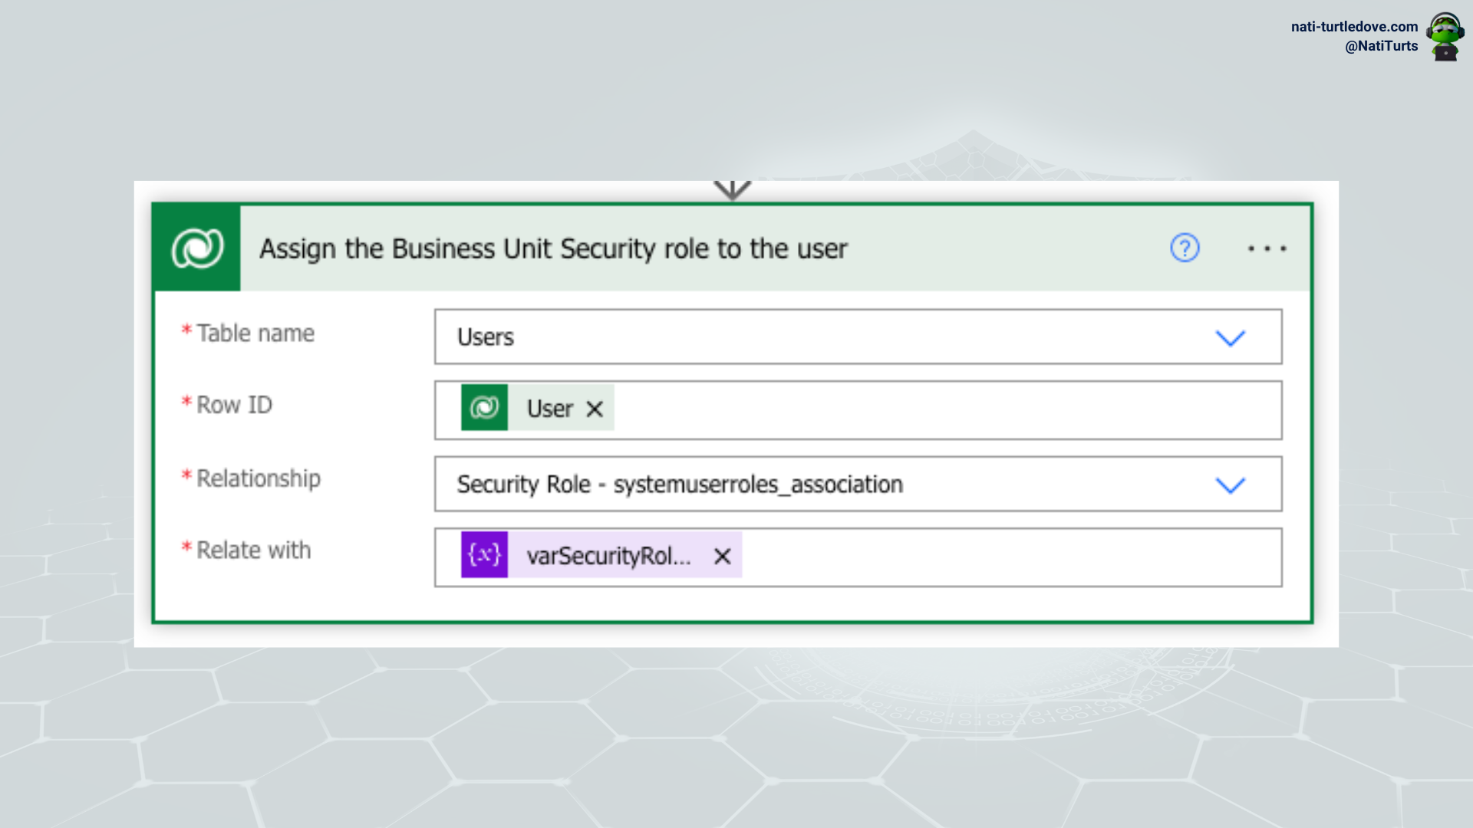Remove the varSecurityRol... variable token
The width and height of the screenshot is (1473, 828).
722,556
